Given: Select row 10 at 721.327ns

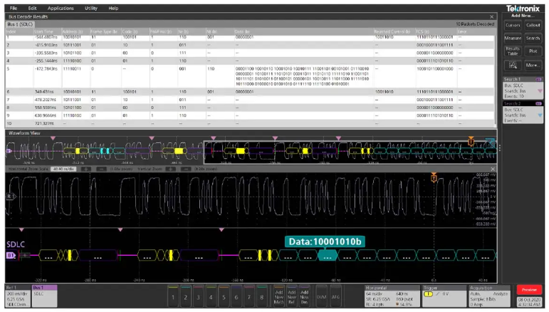Looking at the screenshot, I should [x=250, y=124].
